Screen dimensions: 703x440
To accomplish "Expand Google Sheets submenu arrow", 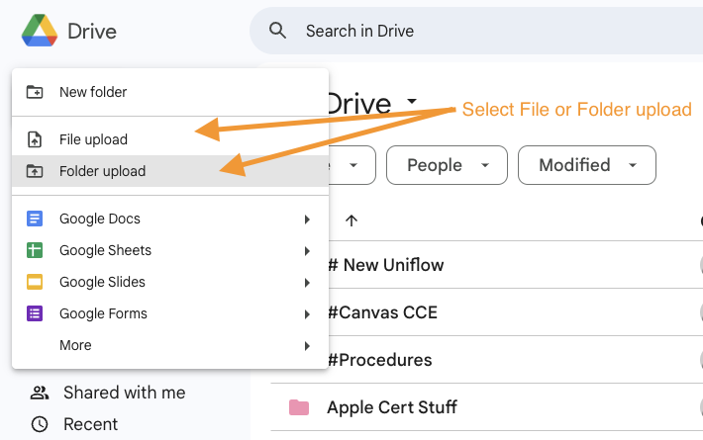I will (x=307, y=251).
